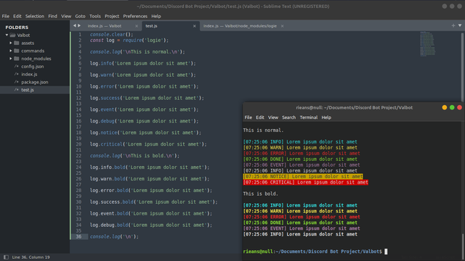
Task: Open the terminal View menu
Action: (x=273, y=117)
